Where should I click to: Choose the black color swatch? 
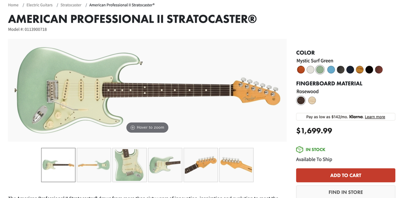click(369, 70)
